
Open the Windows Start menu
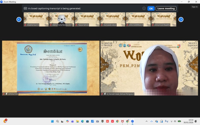(x=52, y=121)
